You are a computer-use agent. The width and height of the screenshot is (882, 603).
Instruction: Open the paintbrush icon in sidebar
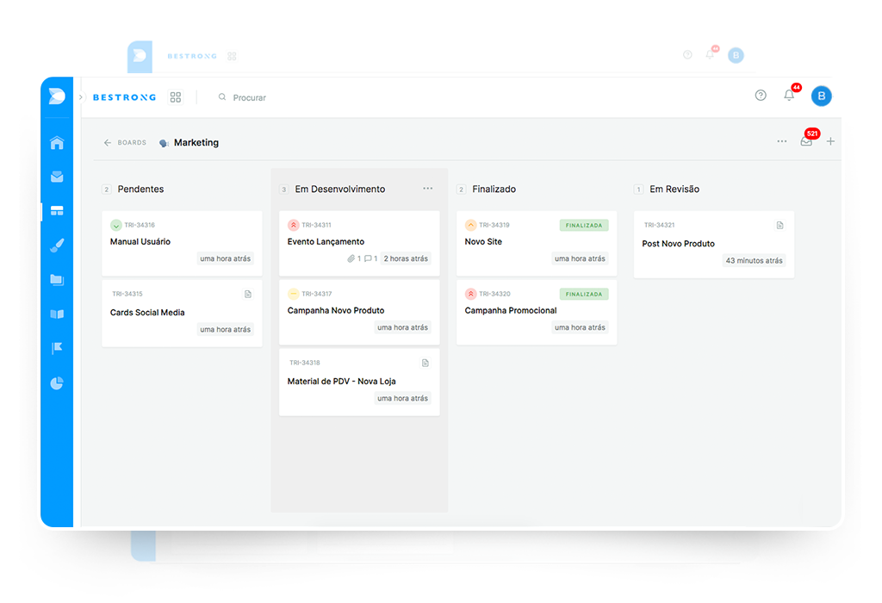tap(57, 246)
